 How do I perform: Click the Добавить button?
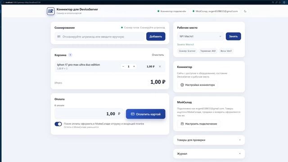pyautogui.click(x=156, y=36)
